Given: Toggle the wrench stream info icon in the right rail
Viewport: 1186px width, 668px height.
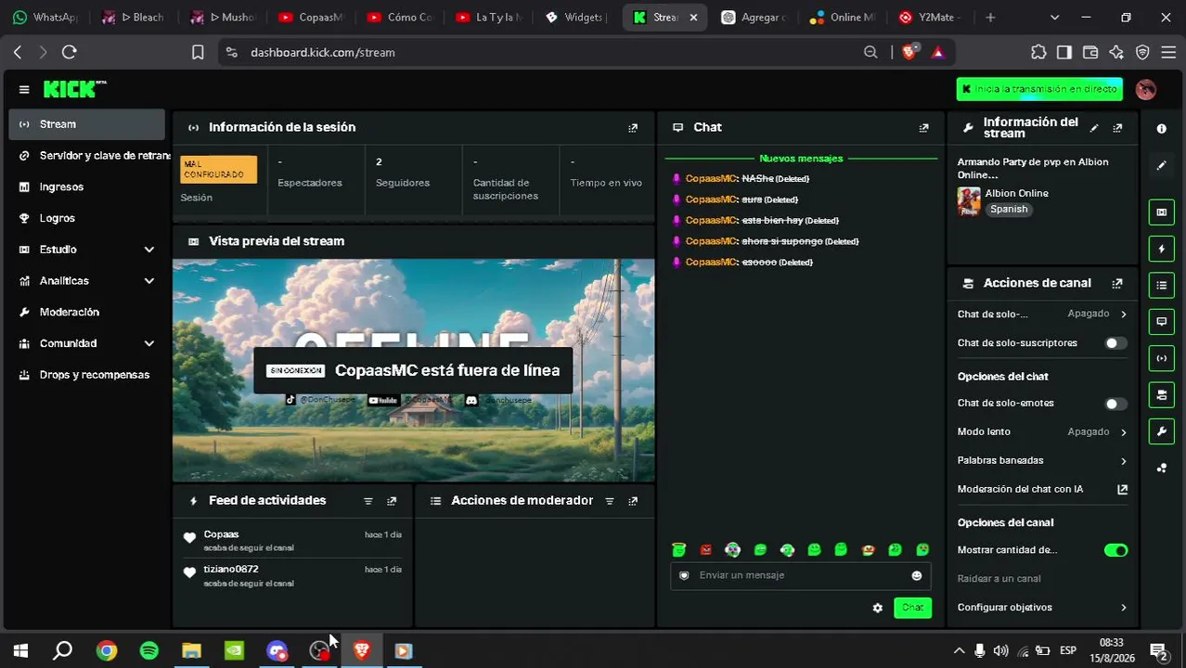Looking at the screenshot, I should 1161,431.
